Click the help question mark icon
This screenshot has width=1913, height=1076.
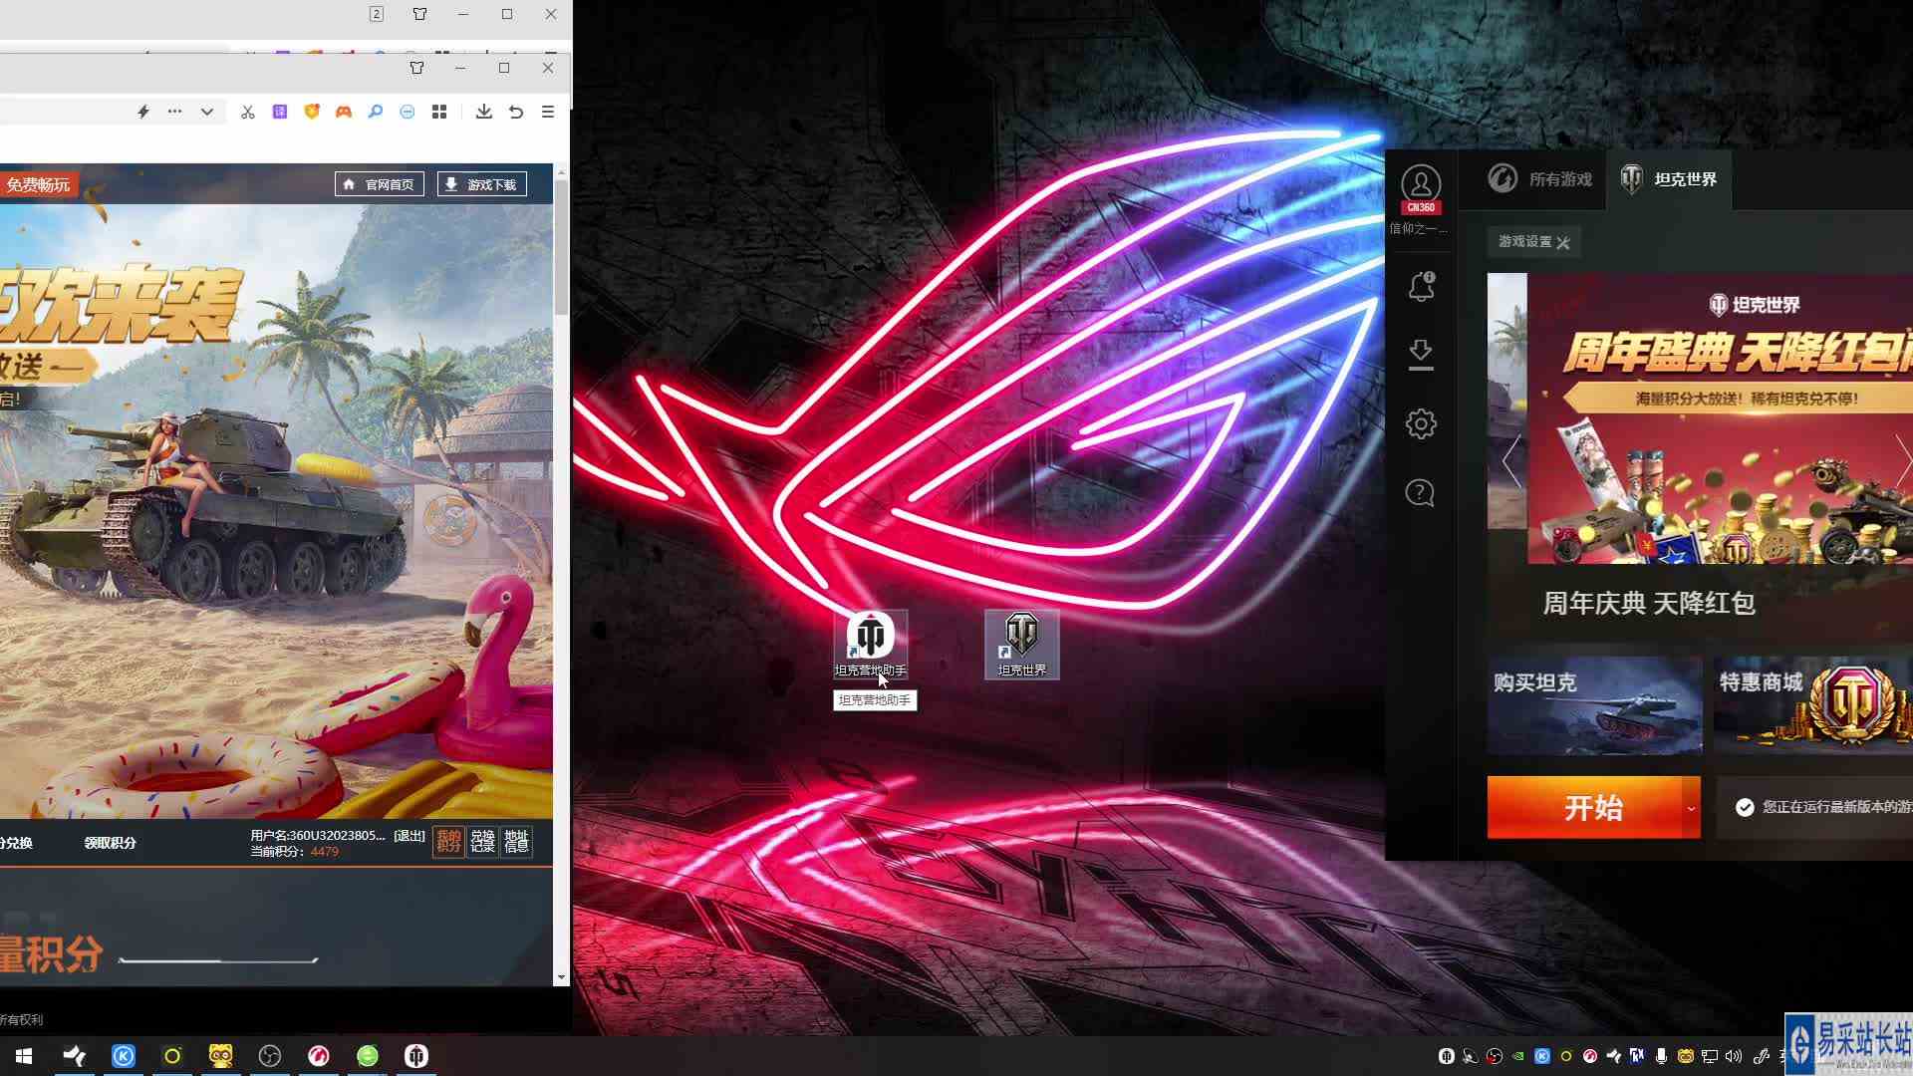coord(1420,493)
